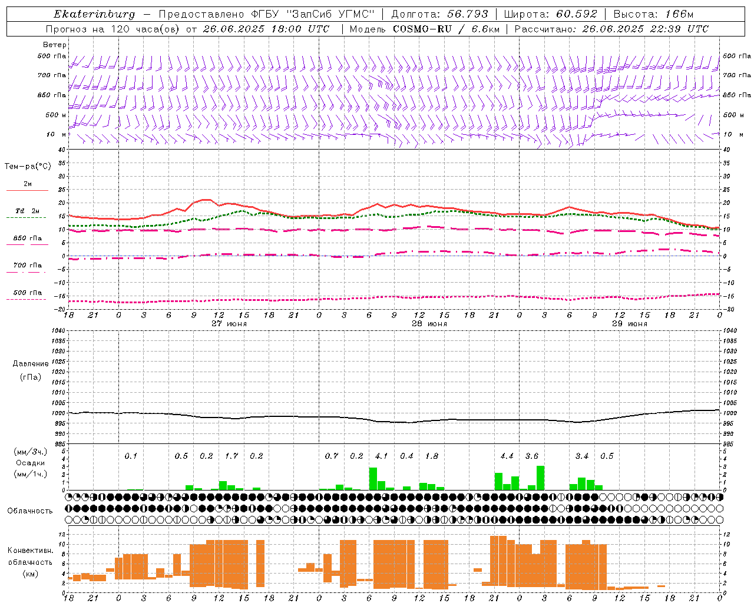Click the 0.1 precipitation total
This screenshot has width=754, height=603.
click(x=131, y=456)
